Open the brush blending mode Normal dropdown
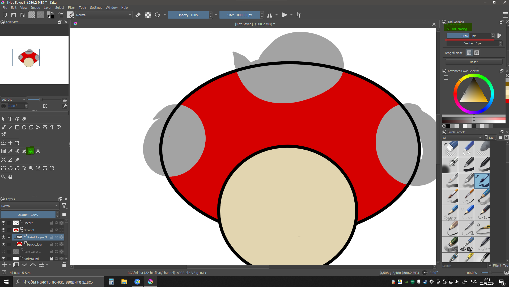This screenshot has width=509, height=287. (104, 15)
